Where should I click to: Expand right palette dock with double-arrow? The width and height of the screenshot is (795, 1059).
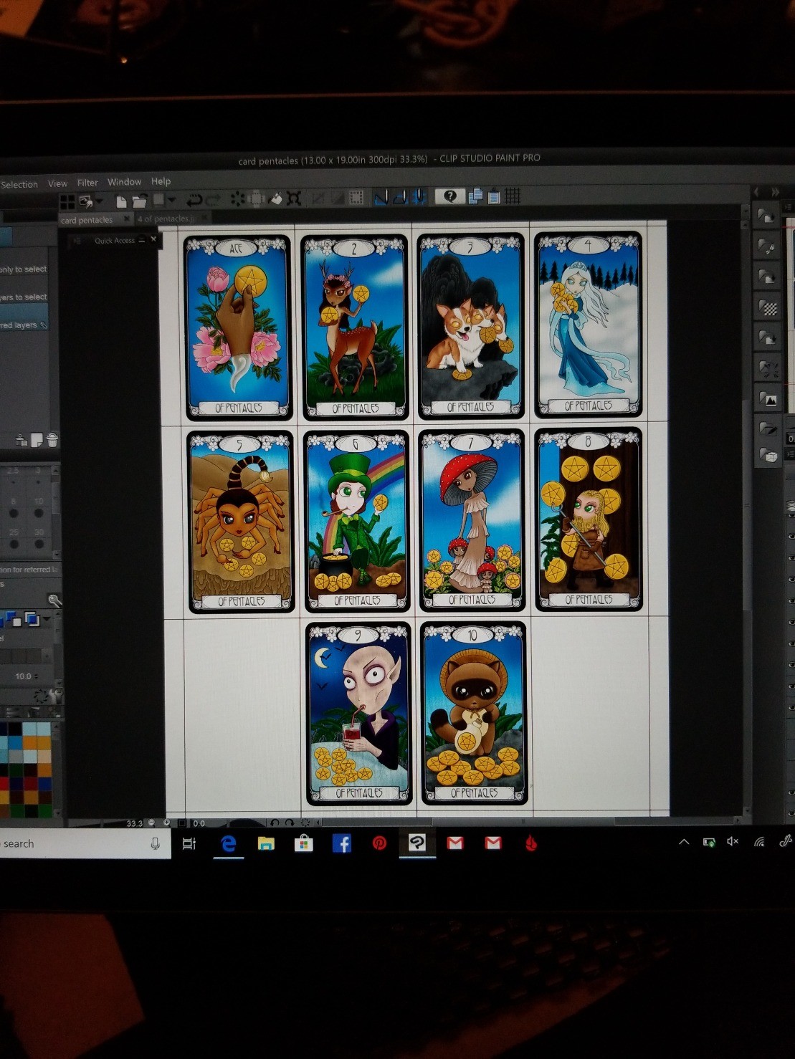[775, 192]
